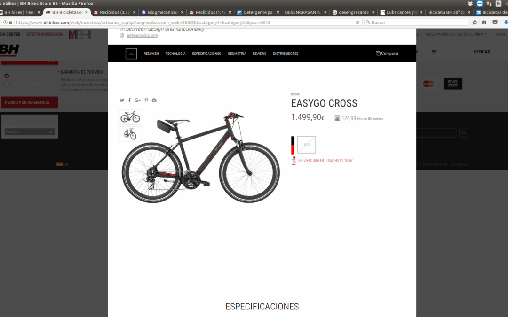Select the PVP radio button
The image size is (508, 317).
[7, 76]
